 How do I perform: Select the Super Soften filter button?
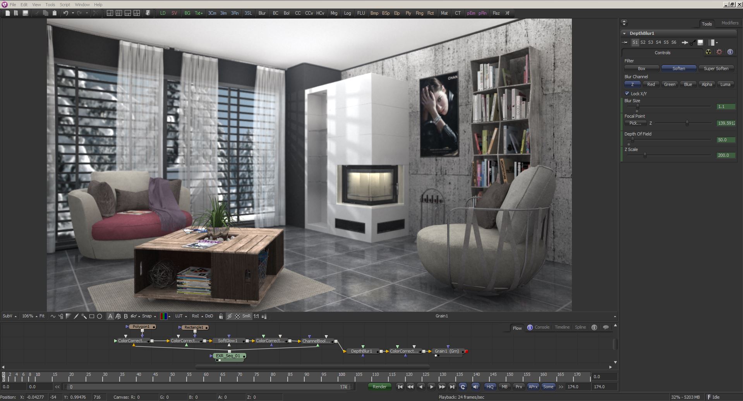[716, 69]
